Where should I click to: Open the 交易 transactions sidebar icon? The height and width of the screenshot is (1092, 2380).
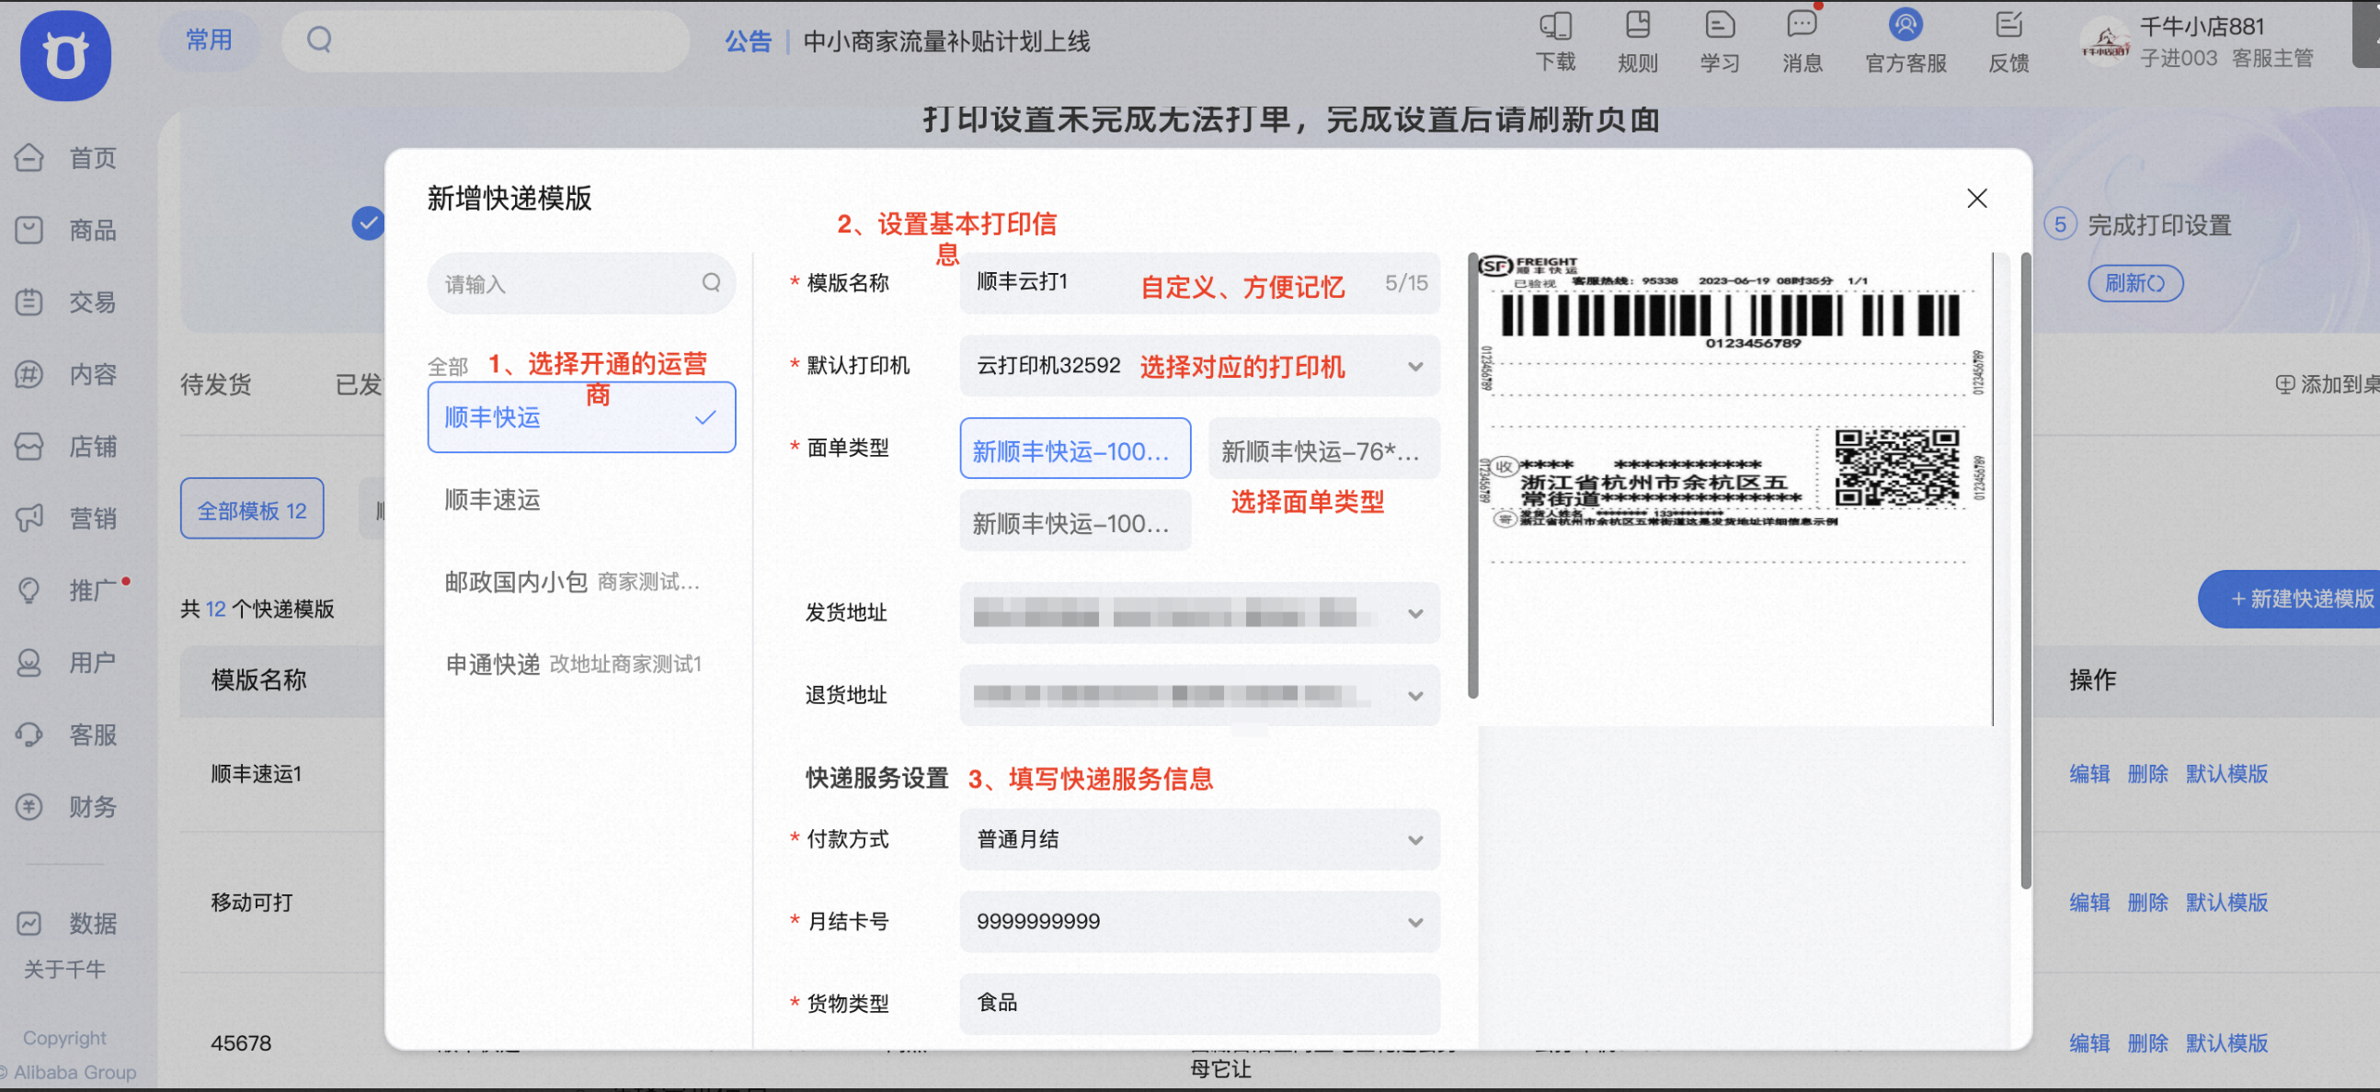[x=29, y=301]
